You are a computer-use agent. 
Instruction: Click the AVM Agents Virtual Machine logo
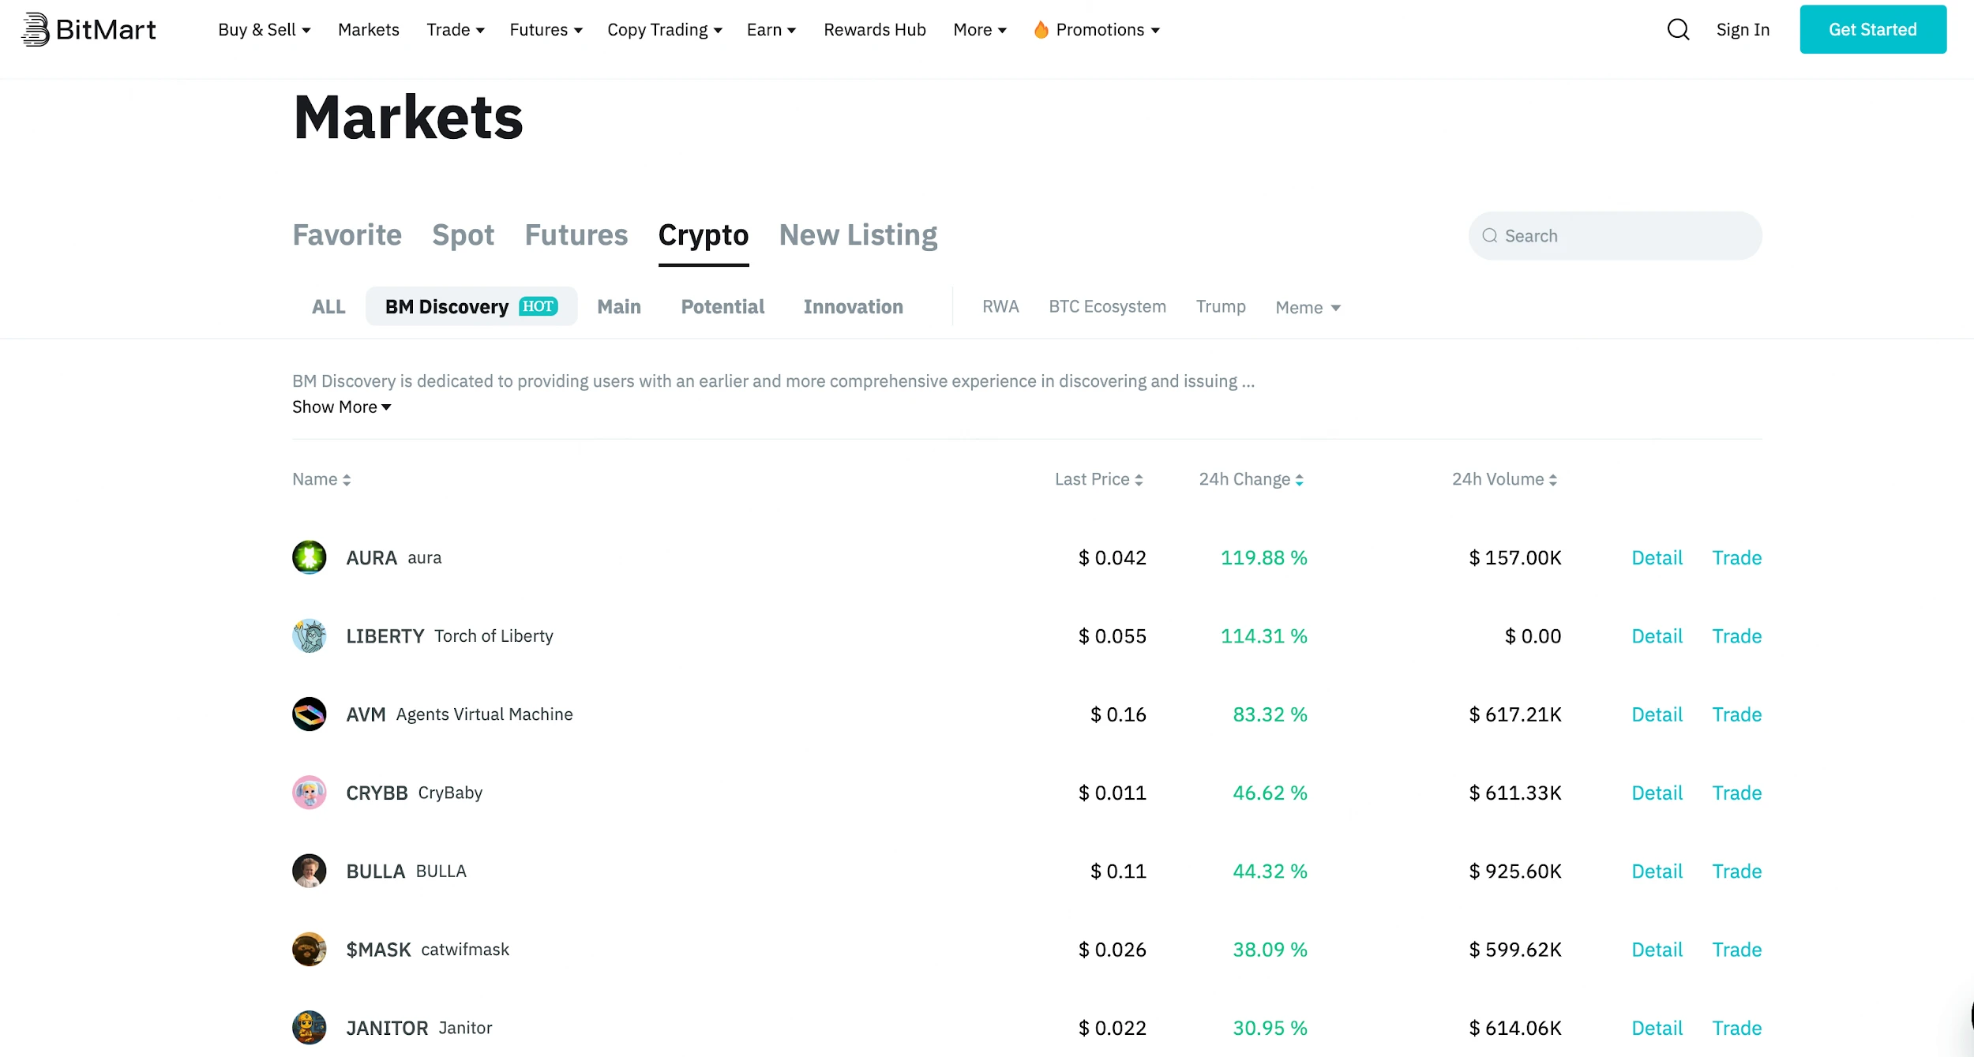(310, 714)
